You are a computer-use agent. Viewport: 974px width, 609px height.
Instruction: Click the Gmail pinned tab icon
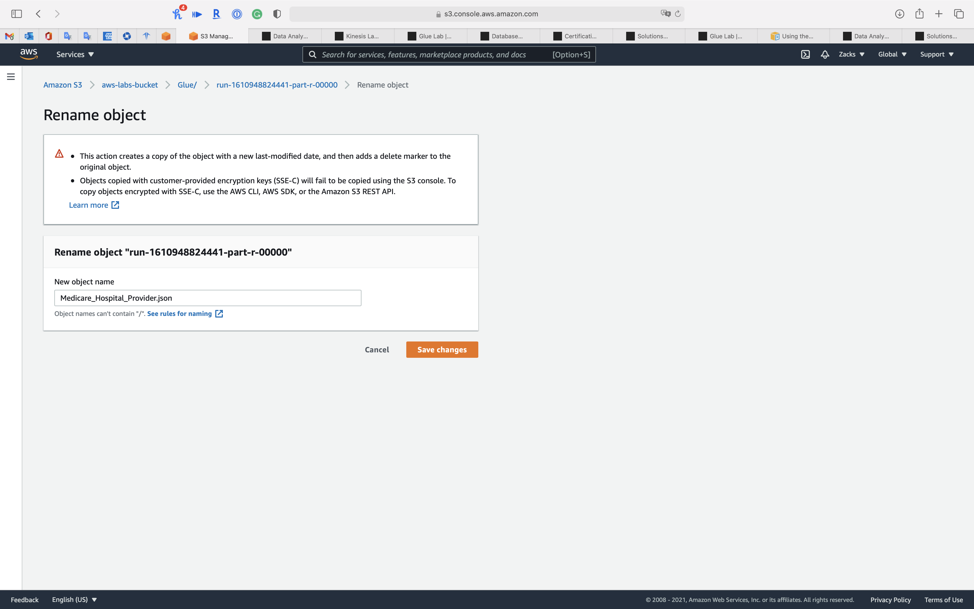click(x=10, y=36)
